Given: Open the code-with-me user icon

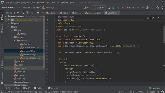Looking at the screenshot, I should [86, 7].
